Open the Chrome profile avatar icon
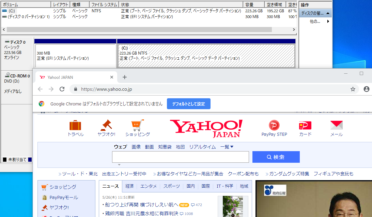 366,89
